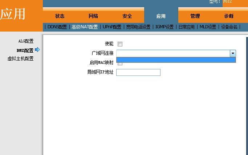Open the 管理 tab
This screenshot has height=155, width=248.
click(x=195, y=16)
